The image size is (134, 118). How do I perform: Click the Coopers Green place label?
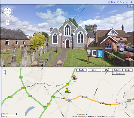click(69, 101)
